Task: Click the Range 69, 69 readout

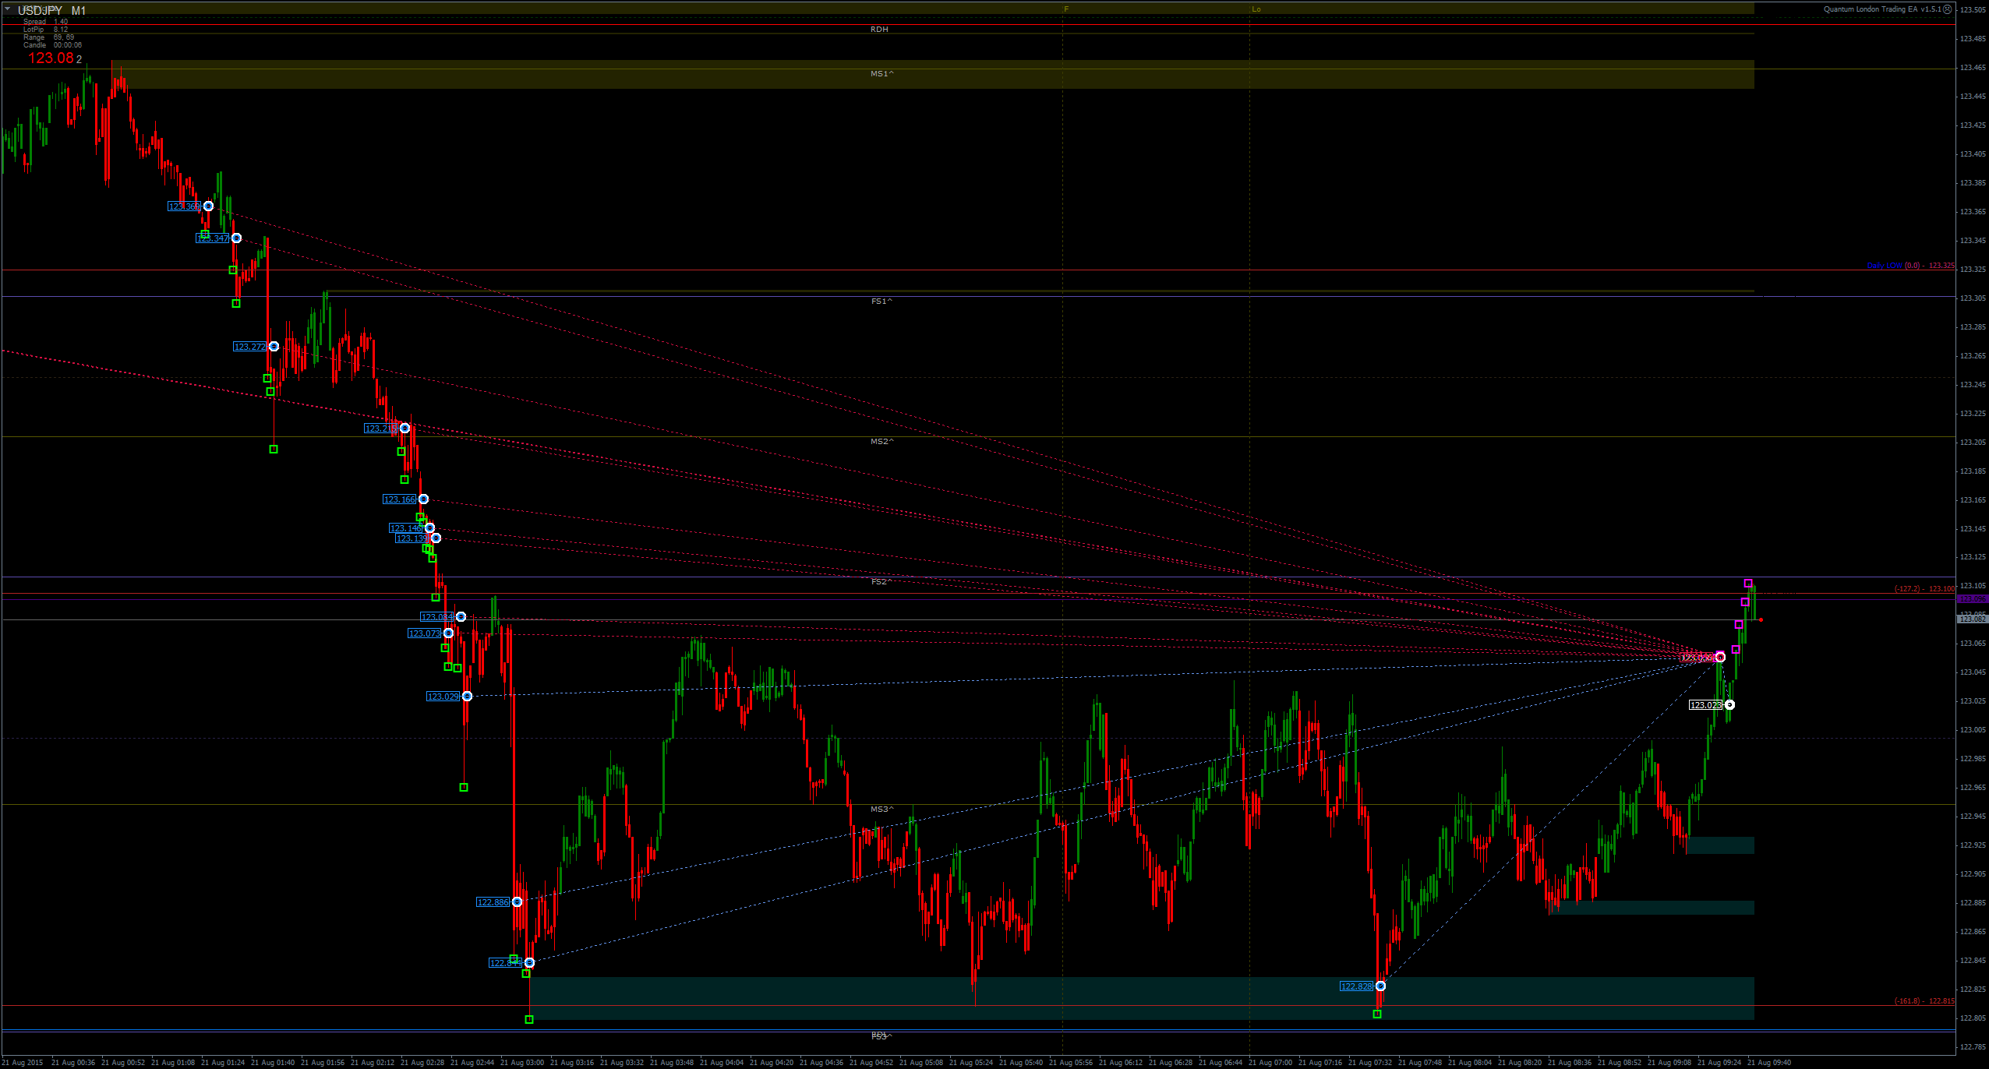Action: tap(48, 37)
